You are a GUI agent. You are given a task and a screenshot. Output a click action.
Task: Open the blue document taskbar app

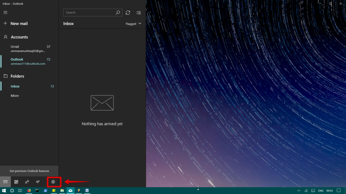87,191
